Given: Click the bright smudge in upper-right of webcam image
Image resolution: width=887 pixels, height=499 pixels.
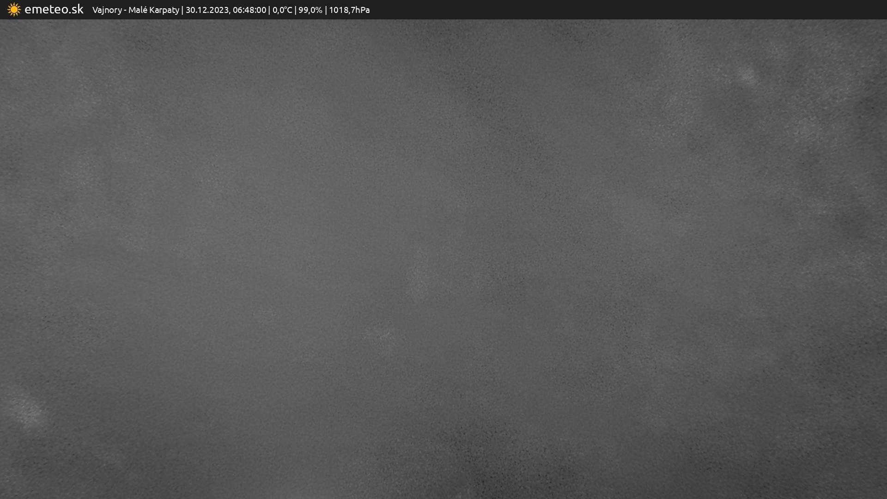Looking at the screenshot, I should (x=747, y=75).
